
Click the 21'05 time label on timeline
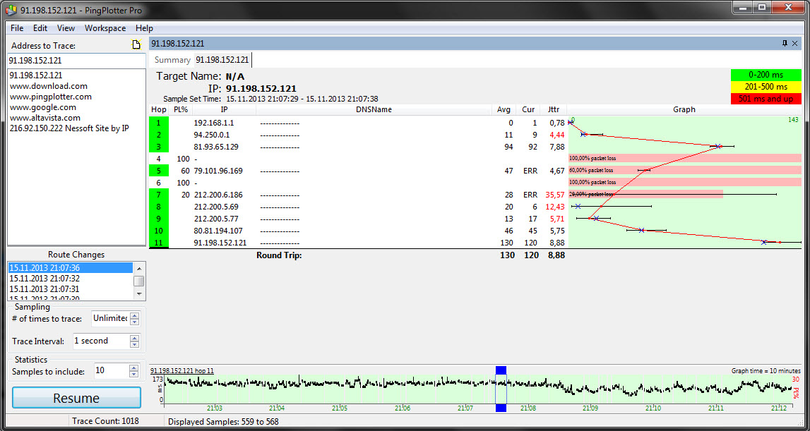[x=340, y=408]
